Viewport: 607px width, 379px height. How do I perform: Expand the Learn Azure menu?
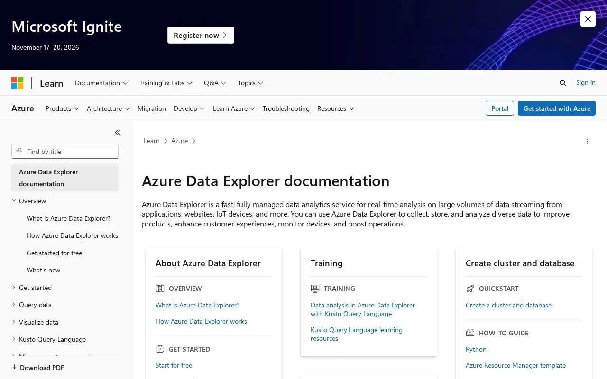point(234,108)
